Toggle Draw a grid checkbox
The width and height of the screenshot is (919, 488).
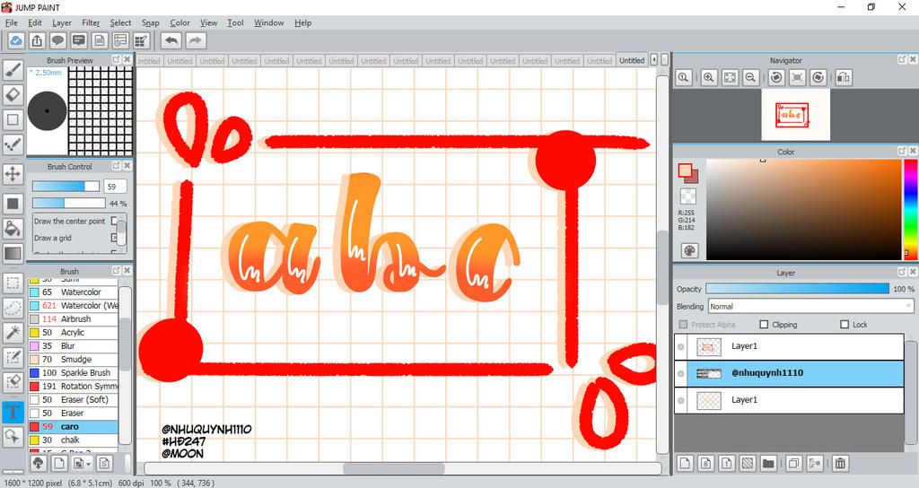(115, 238)
